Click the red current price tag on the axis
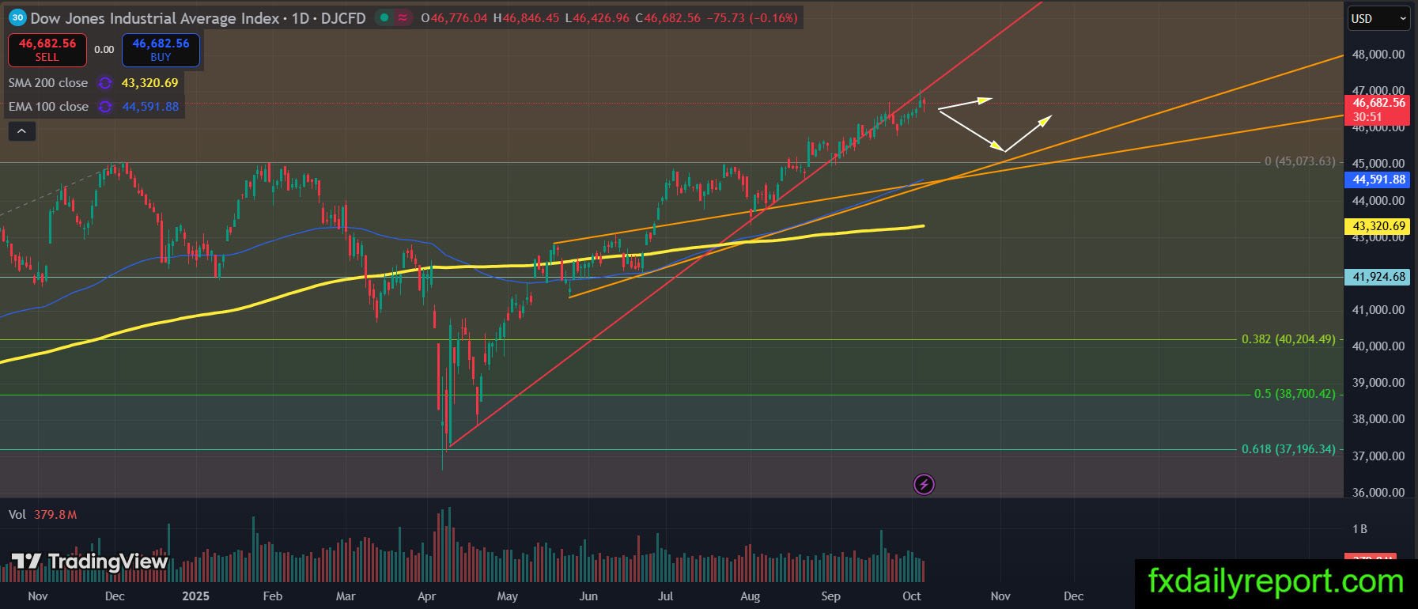This screenshot has height=609, width=1418. (1378, 109)
